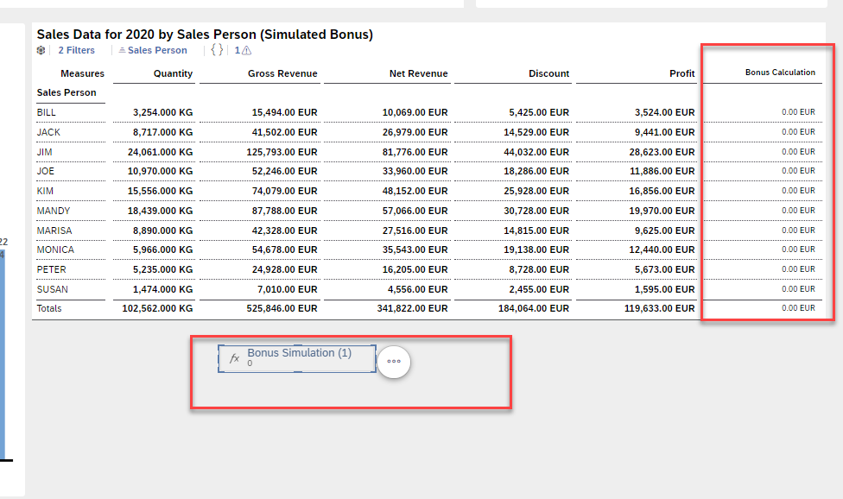Click JIM's Bonus Calculation cell
Screen dimensions: 843x499
(x=797, y=151)
